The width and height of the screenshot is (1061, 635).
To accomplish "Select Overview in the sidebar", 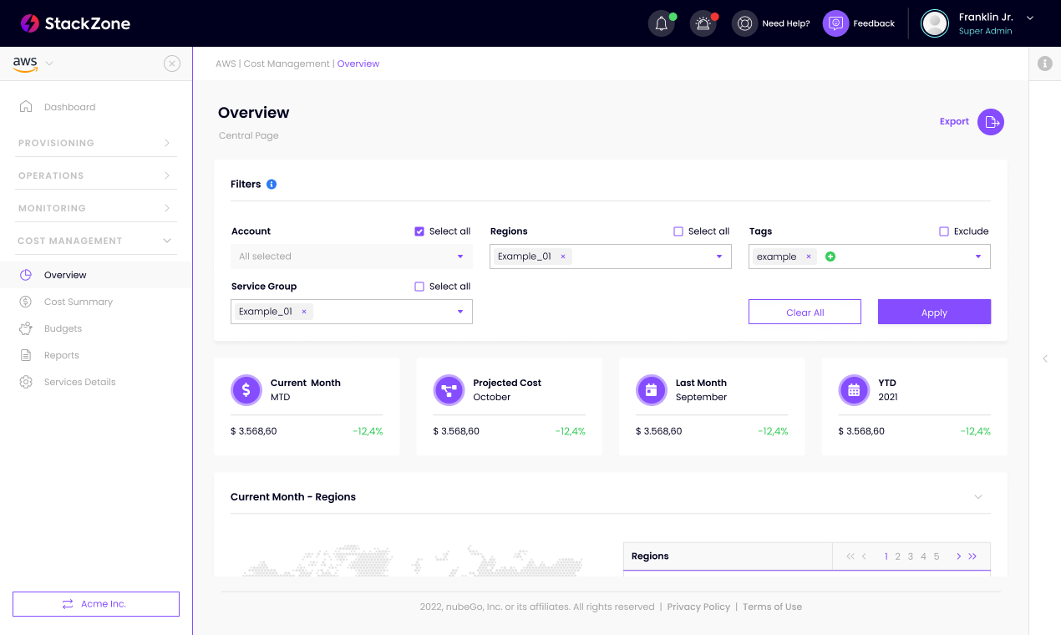I will (96, 275).
